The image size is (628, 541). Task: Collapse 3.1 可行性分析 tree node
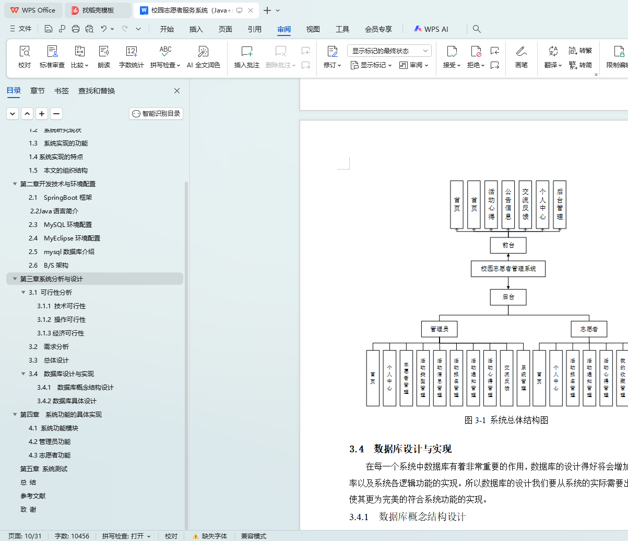(x=23, y=292)
